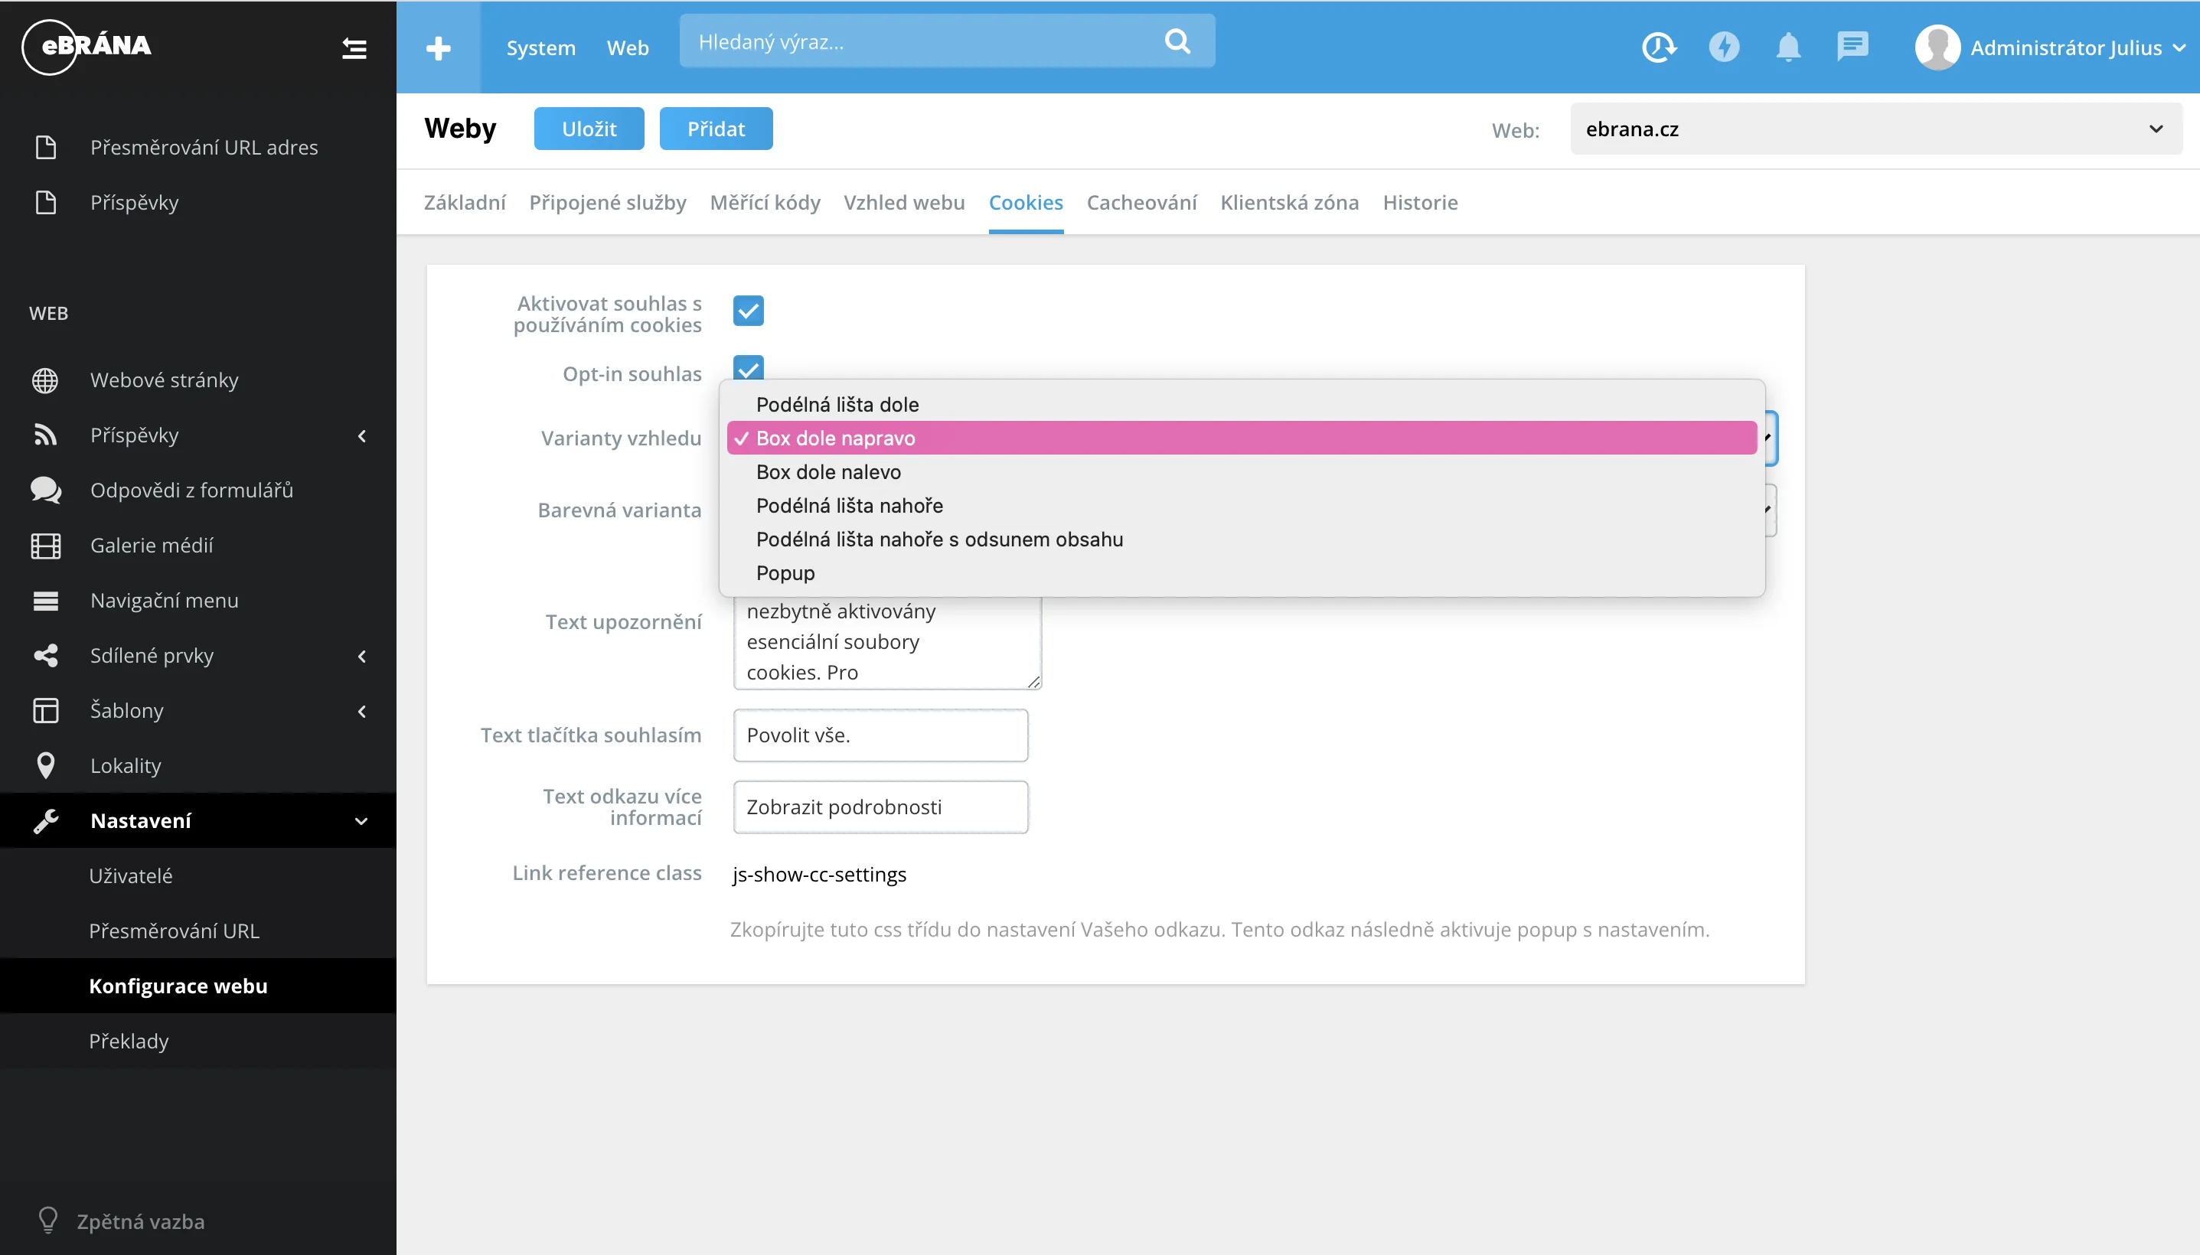Screen dimensions: 2200x1255
Task: Click the plus add icon in top bar
Action: coord(438,48)
